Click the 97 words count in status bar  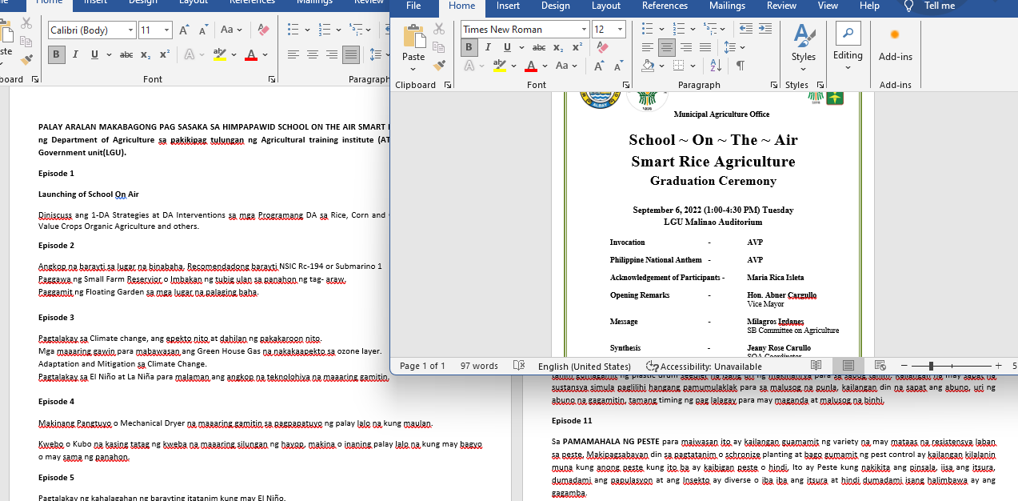coord(479,366)
